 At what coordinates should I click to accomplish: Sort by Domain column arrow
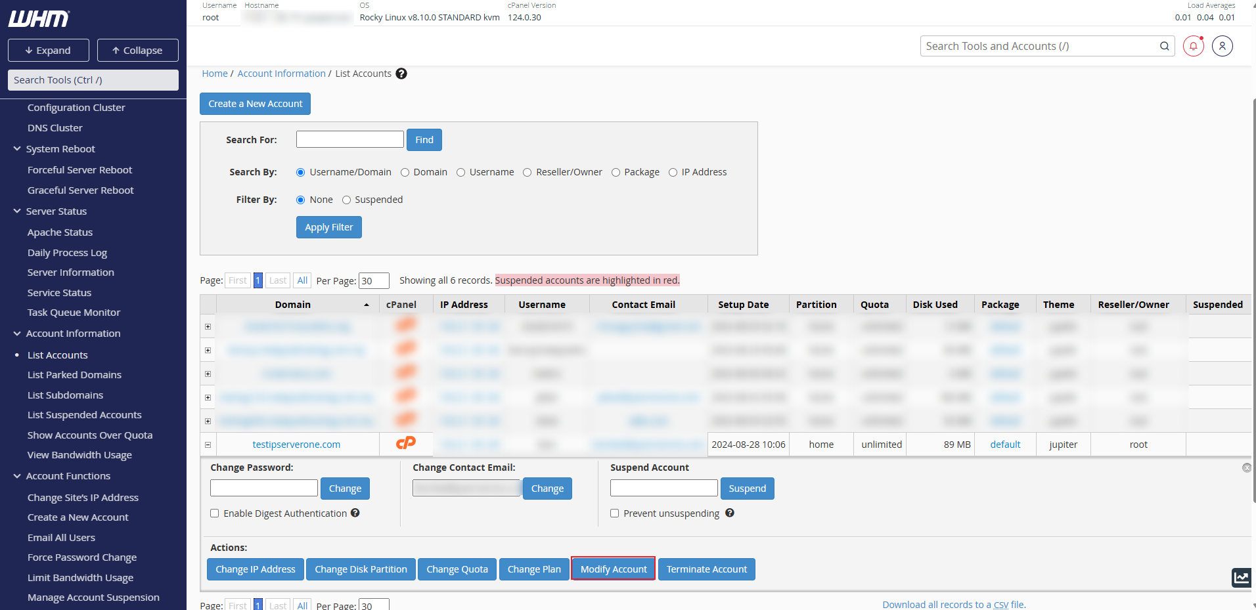tap(367, 305)
